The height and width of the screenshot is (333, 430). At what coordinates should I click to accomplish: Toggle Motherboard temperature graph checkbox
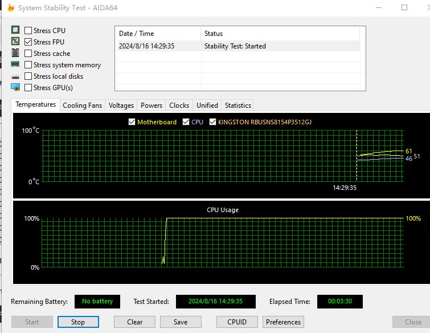click(132, 122)
